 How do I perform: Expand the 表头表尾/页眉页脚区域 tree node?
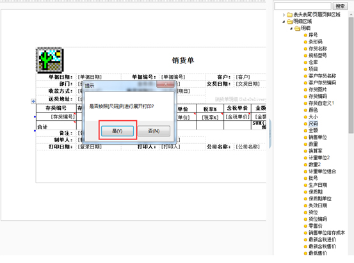pos(284,15)
